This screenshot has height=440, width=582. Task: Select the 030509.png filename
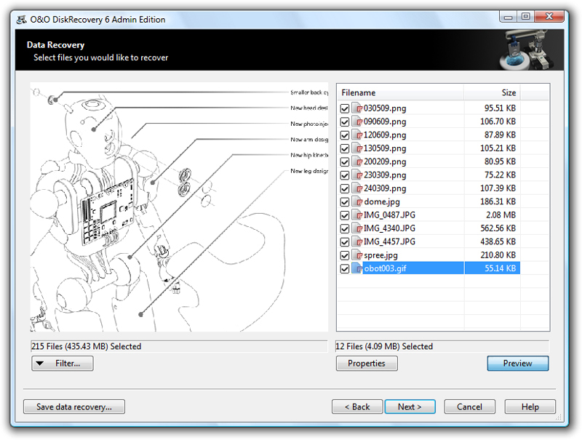pos(385,108)
